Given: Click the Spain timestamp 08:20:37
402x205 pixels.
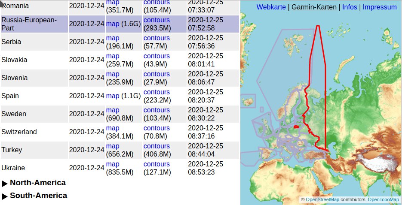Looking at the screenshot, I should pos(201,100).
